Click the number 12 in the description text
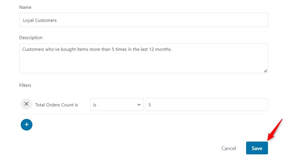The width and height of the screenshot is (291, 164). coord(151,49)
